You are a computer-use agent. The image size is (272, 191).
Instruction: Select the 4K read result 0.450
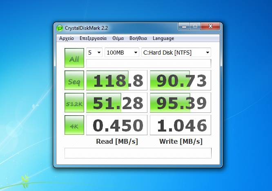[117, 125]
